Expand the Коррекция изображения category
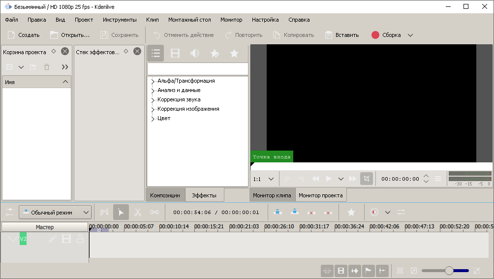 click(153, 109)
